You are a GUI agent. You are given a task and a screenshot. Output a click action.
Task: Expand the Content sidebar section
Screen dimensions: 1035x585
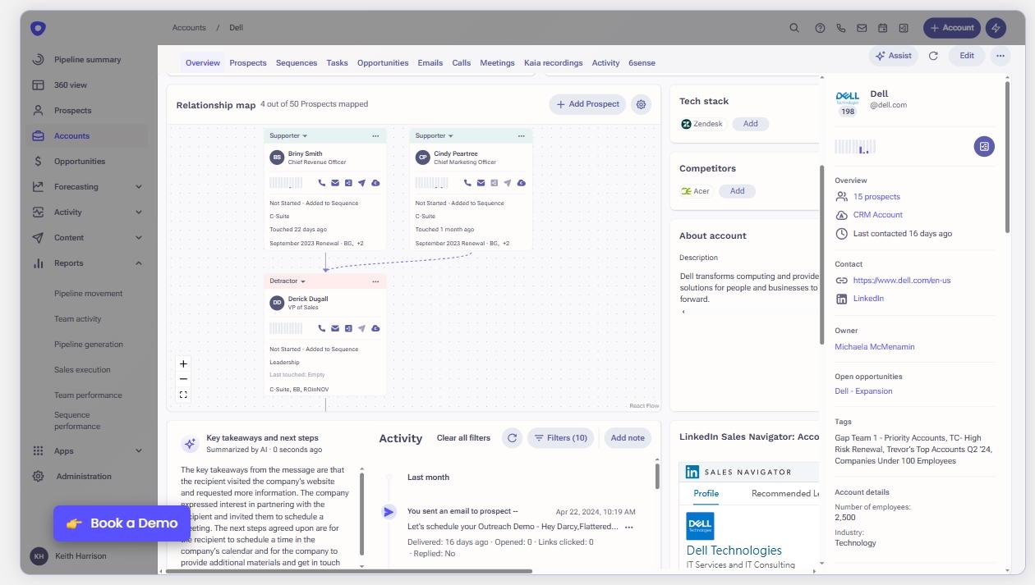pos(138,238)
